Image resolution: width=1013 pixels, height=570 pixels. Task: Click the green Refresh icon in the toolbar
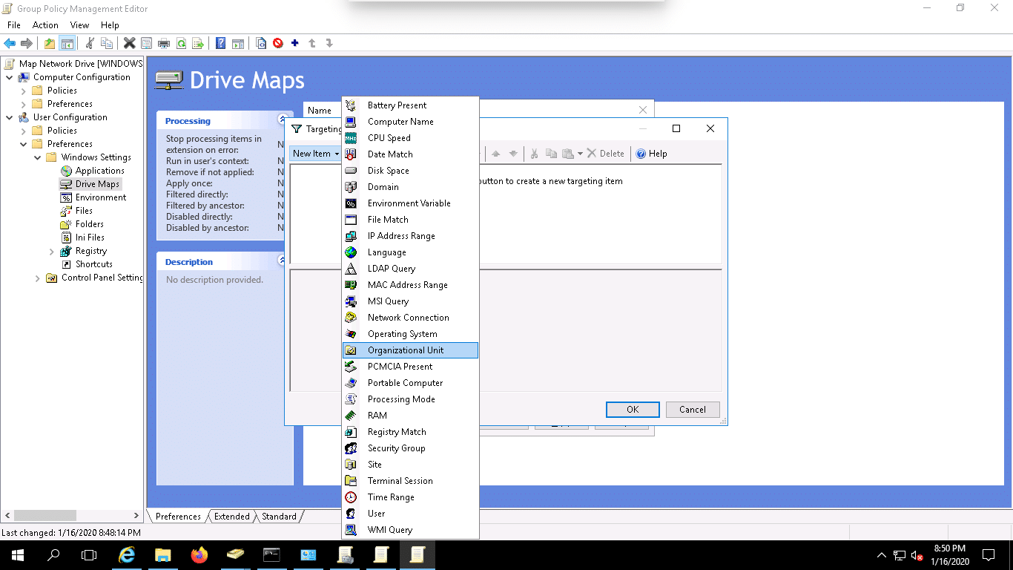tap(181, 43)
